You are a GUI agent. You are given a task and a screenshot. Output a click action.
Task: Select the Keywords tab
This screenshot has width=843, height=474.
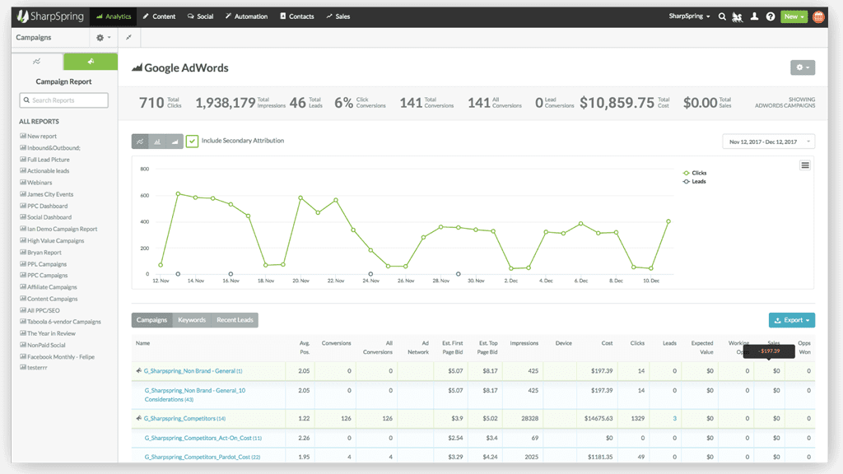tap(192, 320)
